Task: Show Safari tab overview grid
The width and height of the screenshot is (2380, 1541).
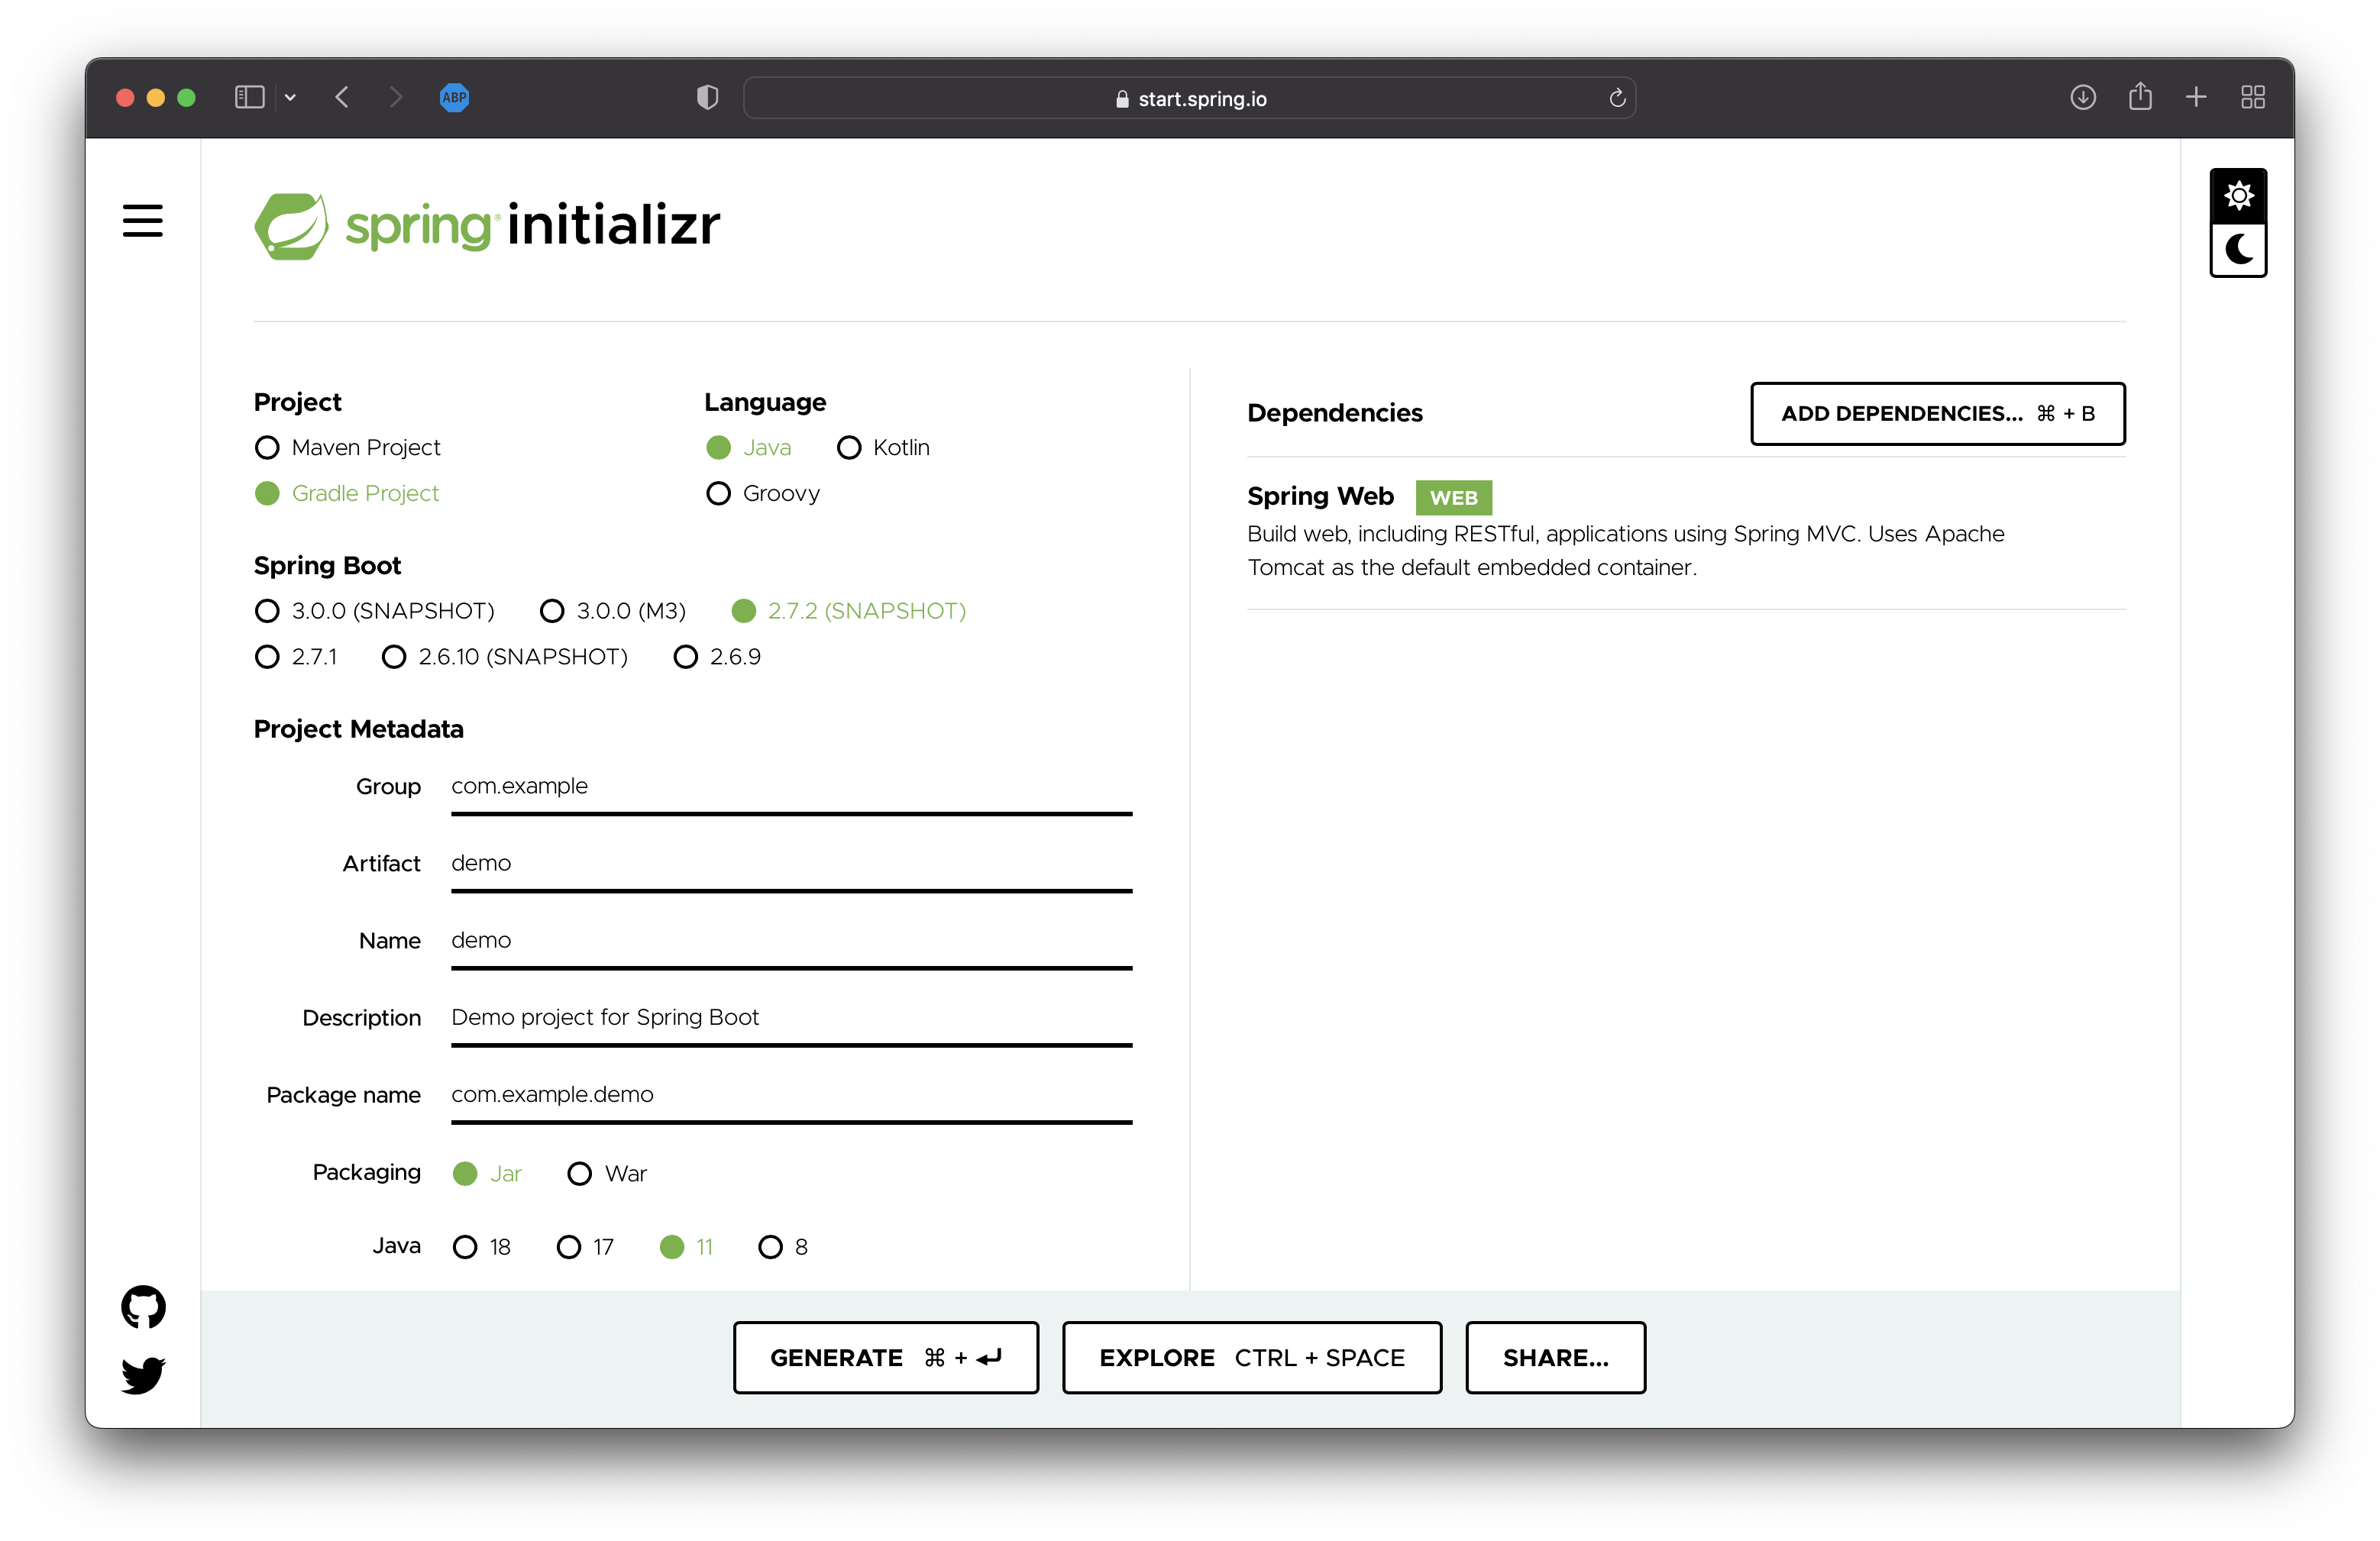Action: point(2252,97)
